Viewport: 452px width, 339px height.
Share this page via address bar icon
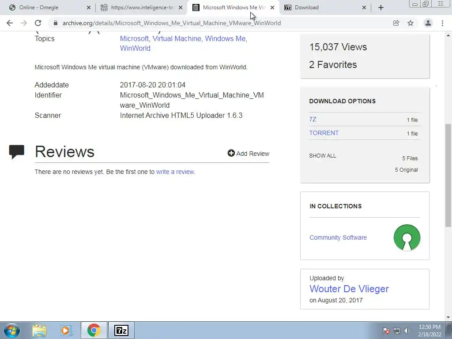(396, 23)
